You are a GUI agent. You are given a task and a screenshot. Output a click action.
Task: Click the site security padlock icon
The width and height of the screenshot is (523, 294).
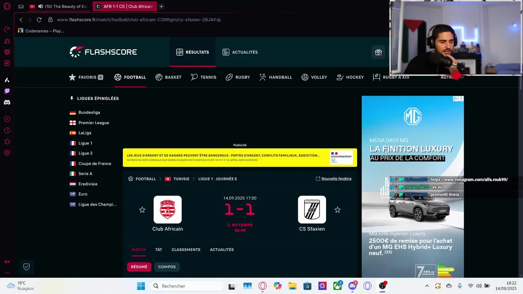coord(50,20)
